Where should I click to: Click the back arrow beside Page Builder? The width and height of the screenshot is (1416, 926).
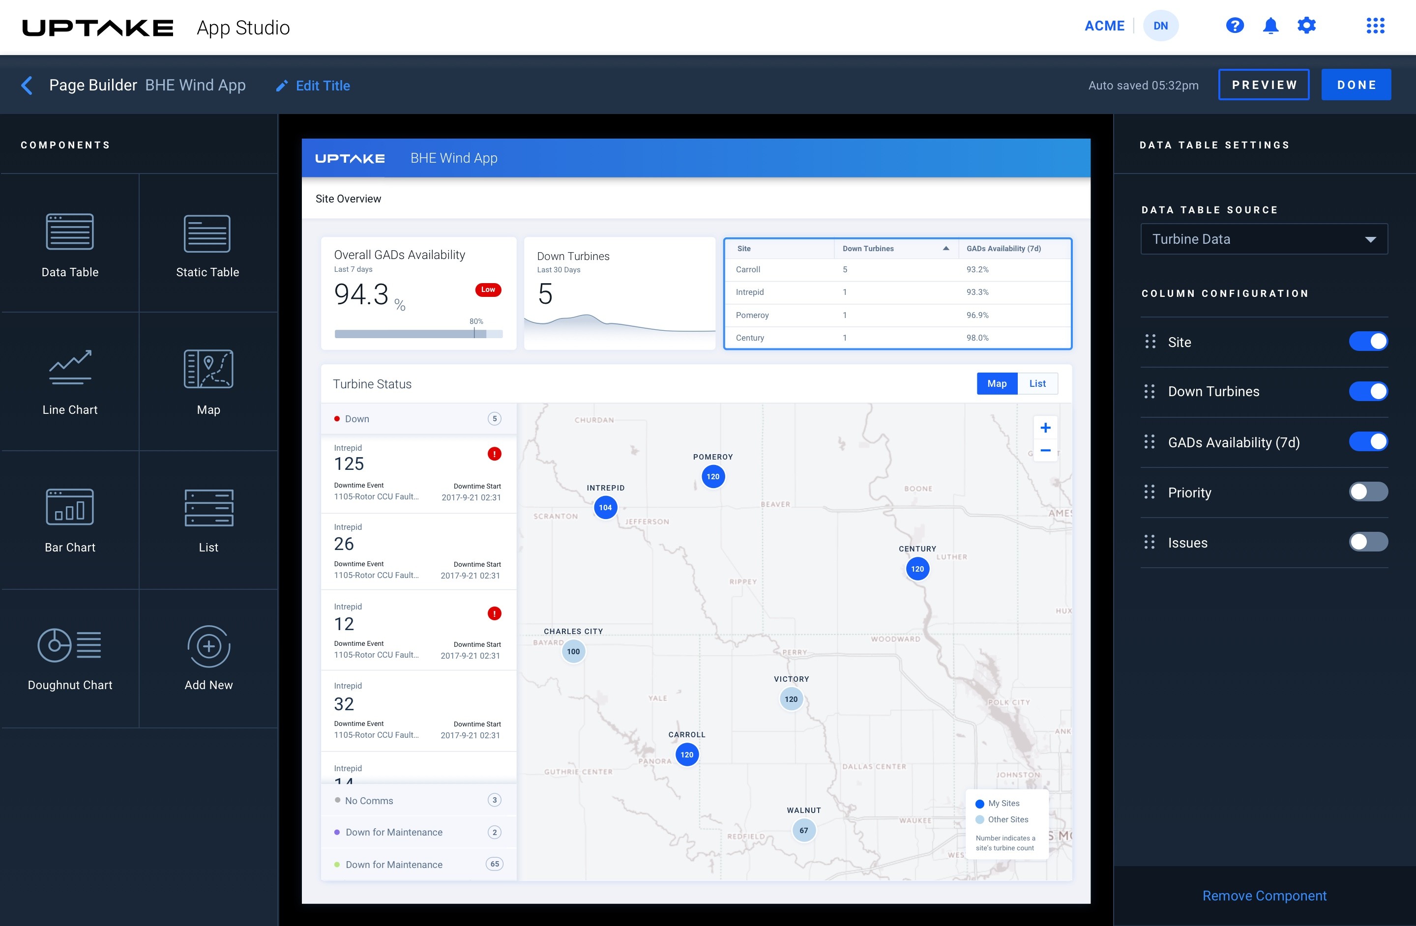(27, 85)
